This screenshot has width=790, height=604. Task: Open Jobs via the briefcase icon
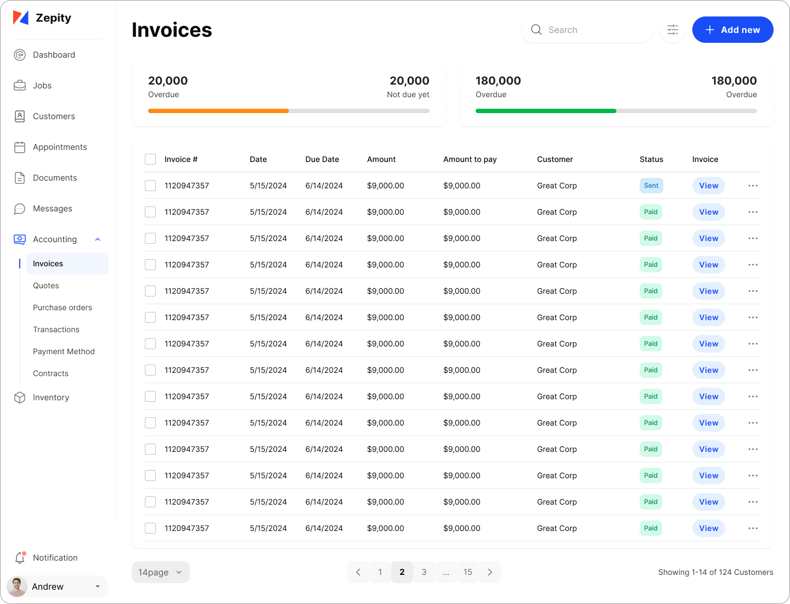[x=20, y=86]
